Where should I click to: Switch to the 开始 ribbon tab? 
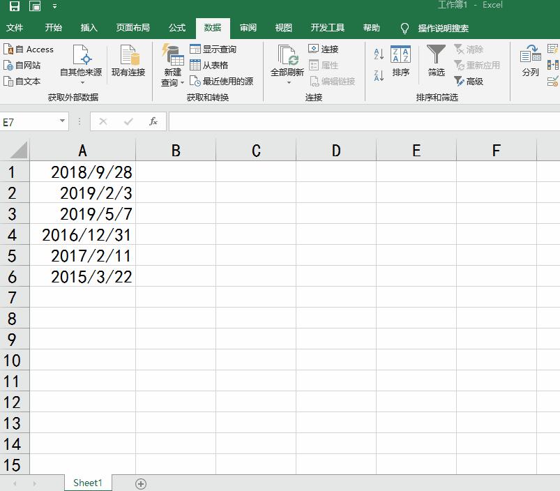click(54, 29)
